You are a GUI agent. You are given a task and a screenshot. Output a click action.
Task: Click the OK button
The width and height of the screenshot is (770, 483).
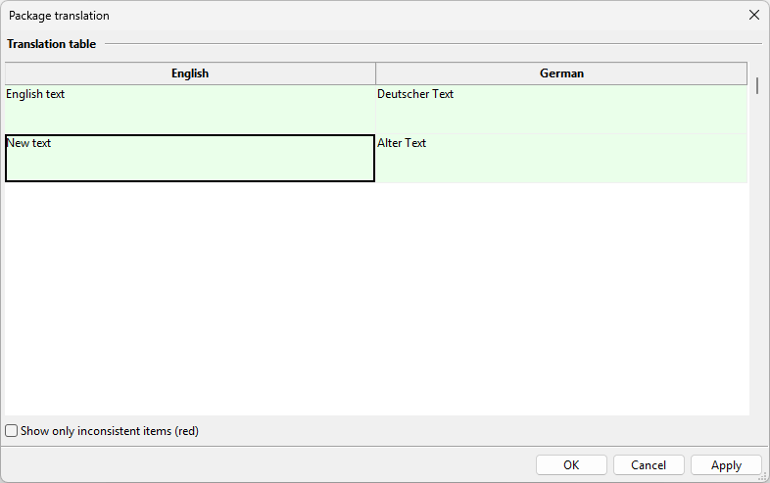click(x=571, y=464)
